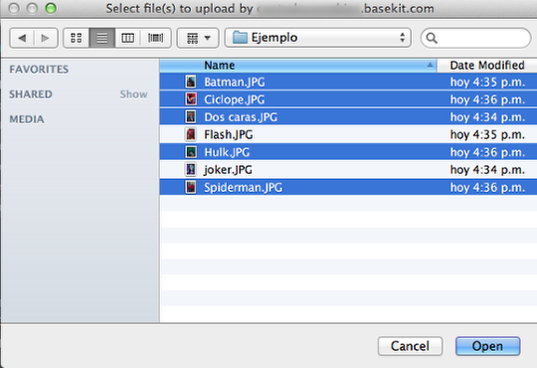Select the Dos caras.JPG file thumbnail icon
Screen dimensions: 537x368
coord(191,116)
